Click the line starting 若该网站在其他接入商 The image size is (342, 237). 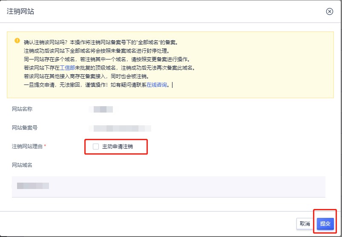[x=86, y=76]
